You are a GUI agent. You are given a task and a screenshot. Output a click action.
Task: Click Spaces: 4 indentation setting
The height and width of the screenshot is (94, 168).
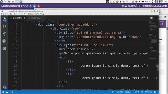point(129,92)
